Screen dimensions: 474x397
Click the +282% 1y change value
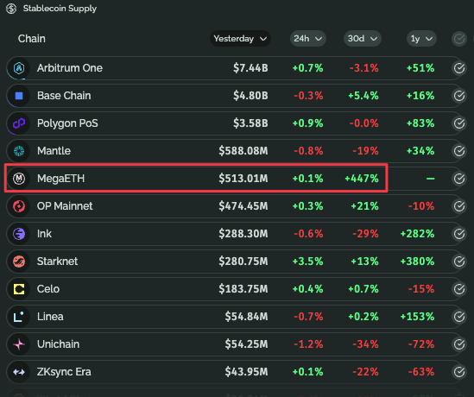[x=418, y=234]
